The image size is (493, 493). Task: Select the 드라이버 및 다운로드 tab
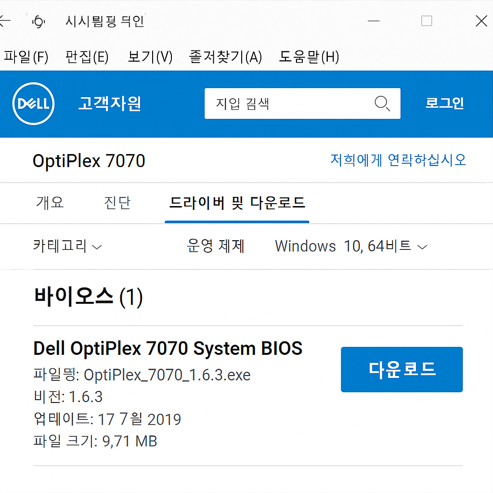pyautogui.click(x=237, y=203)
